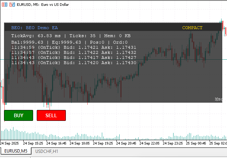The image size is (227, 158).
Task: Click the log line with Bid 1.17420
Action: coord(74,63)
